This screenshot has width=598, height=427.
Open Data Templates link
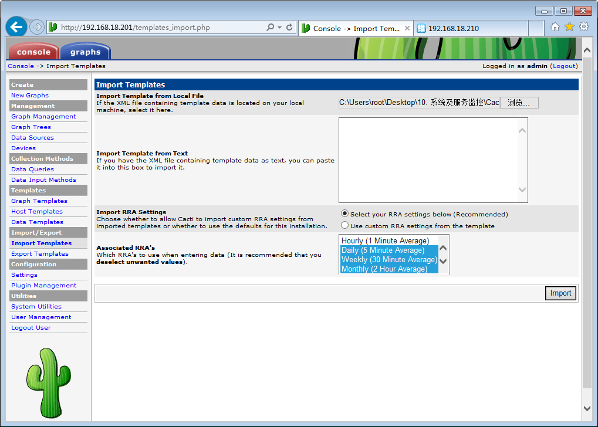[x=38, y=222]
